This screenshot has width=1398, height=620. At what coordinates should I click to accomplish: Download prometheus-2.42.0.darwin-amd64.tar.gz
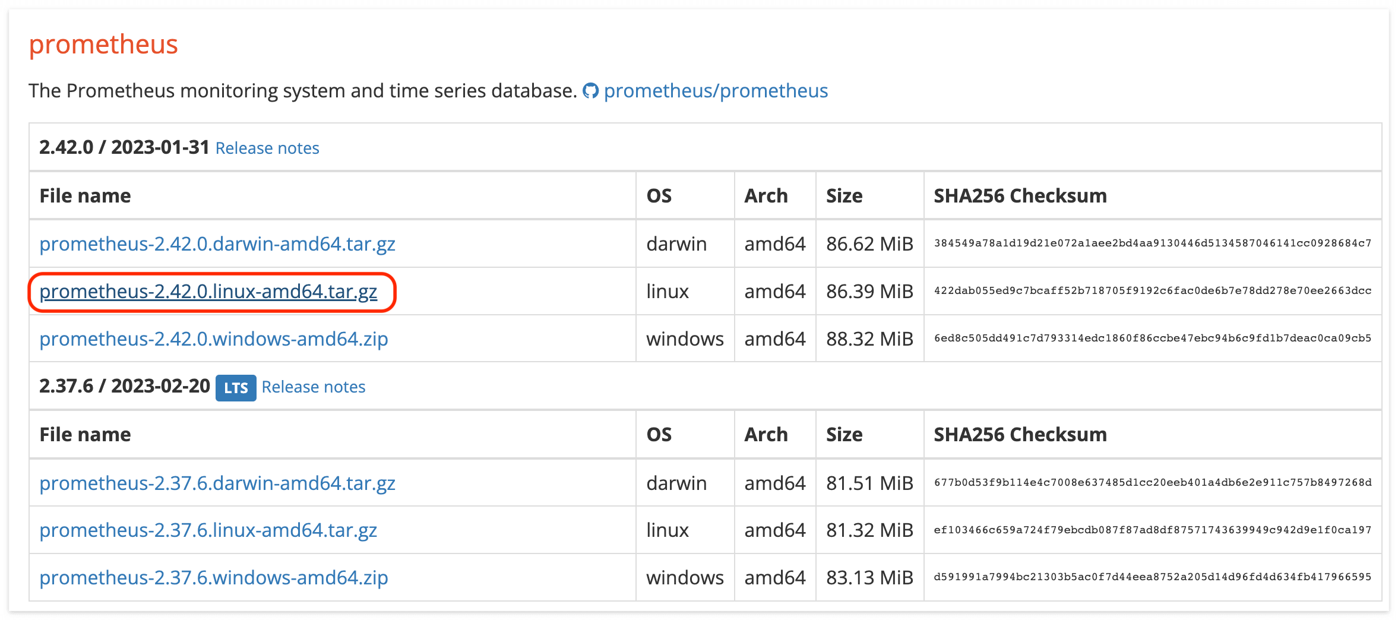click(x=217, y=243)
